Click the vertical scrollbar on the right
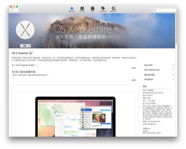Screen dimensions: 186x149 [x=176, y=29]
